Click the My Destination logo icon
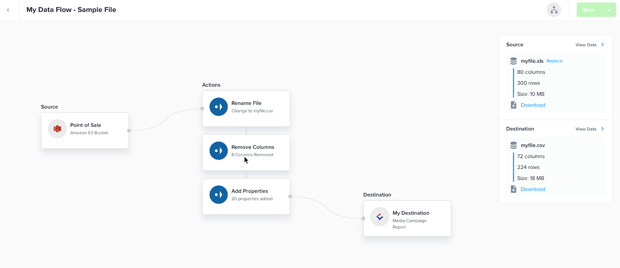 [x=379, y=217]
